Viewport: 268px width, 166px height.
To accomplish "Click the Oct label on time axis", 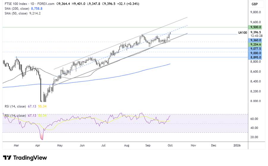I will click(x=170, y=146).
